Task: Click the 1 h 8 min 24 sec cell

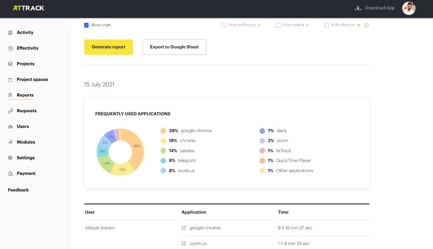Action: click(x=294, y=244)
